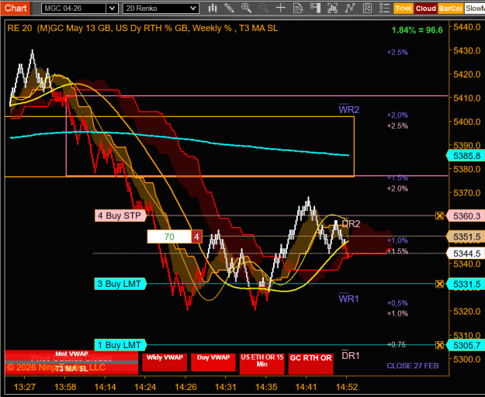Open the indicators icon
The image size is (485, 397).
pos(350,9)
